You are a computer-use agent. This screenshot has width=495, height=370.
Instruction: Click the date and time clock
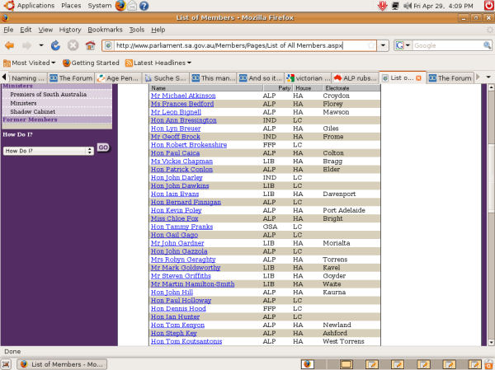click(443, 6)
